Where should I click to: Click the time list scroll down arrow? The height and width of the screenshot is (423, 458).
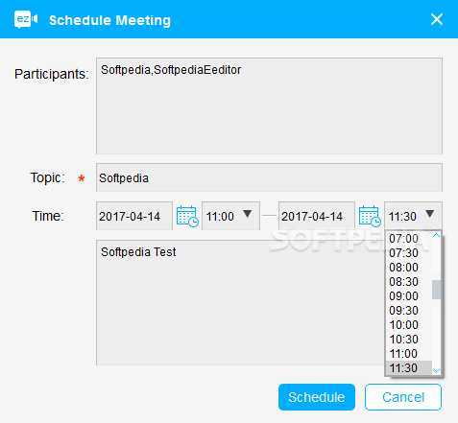[436, 370]
